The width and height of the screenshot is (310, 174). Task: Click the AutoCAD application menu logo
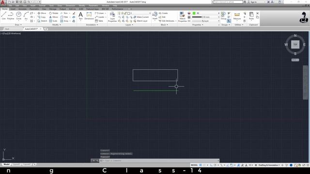pos(2,3)
